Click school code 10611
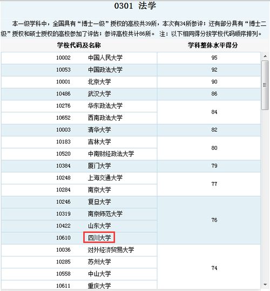This screenshot has width=270, height=291. tap(63, 286)
